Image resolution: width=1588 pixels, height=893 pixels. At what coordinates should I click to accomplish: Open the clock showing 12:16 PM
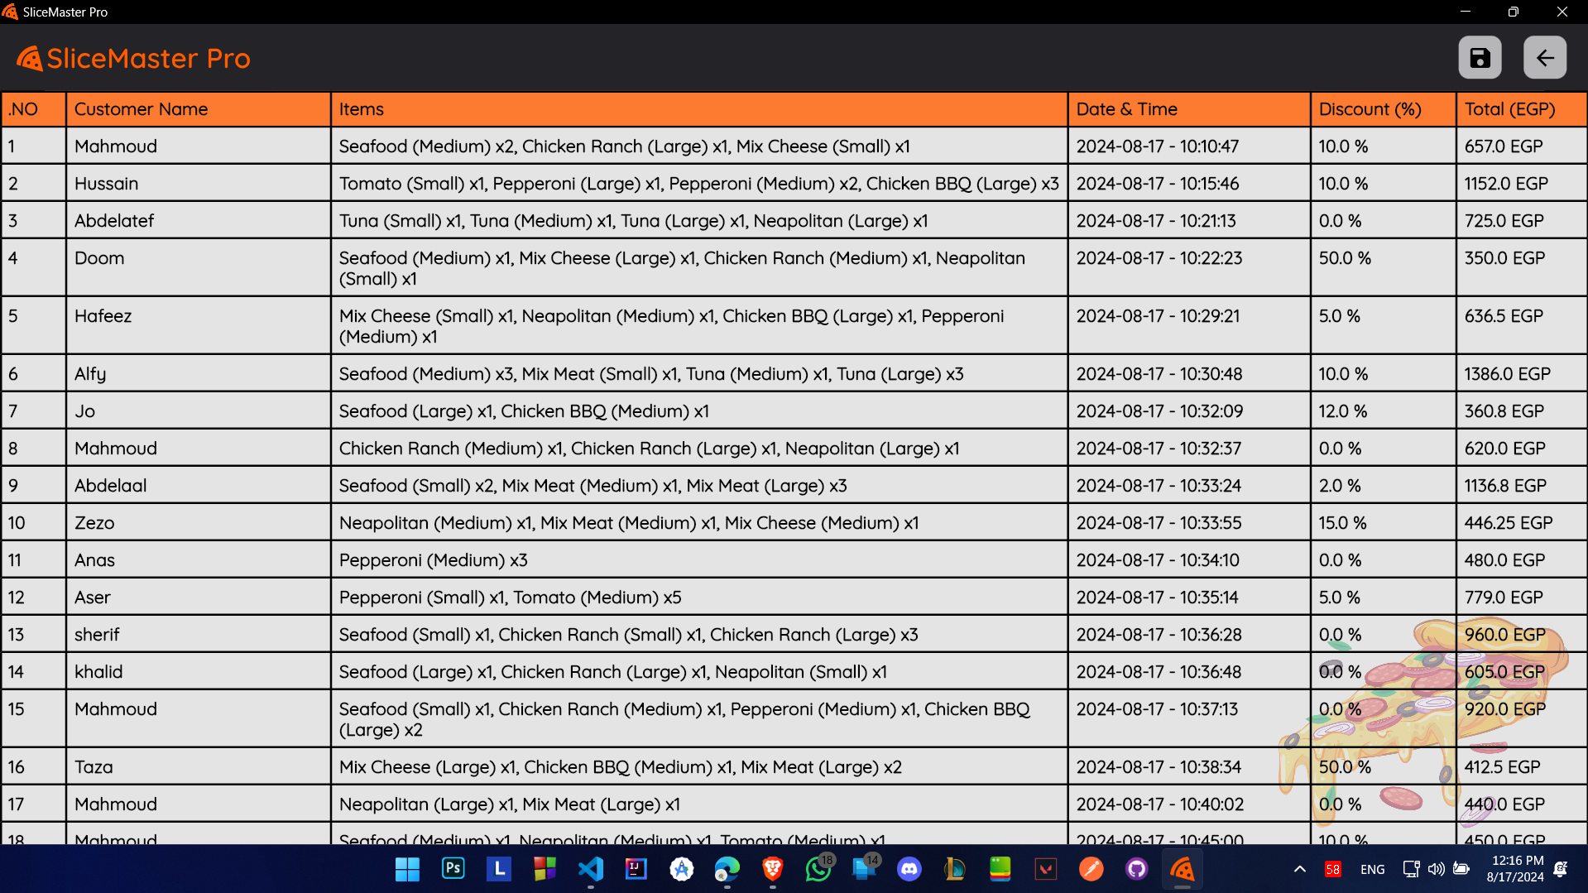click(1515, 869)
